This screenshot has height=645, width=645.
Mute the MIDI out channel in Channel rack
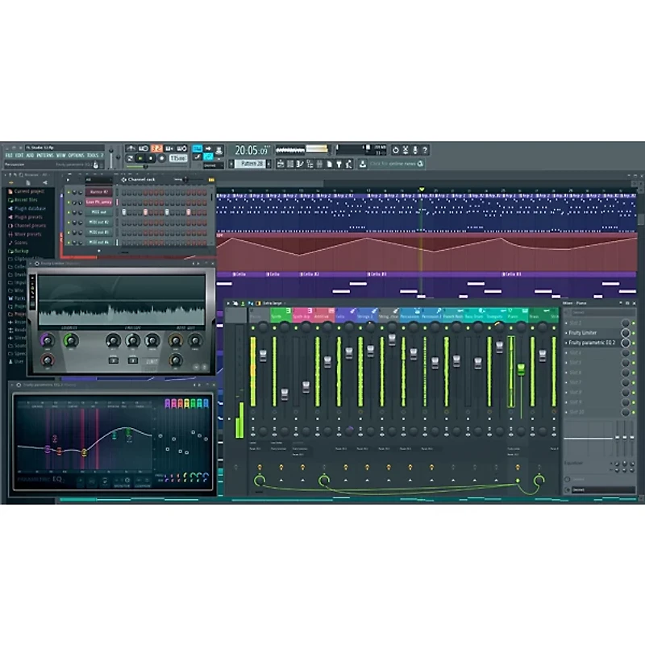point(68,212)
